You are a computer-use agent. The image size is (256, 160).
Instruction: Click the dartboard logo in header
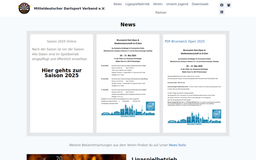tap(24, 9)
